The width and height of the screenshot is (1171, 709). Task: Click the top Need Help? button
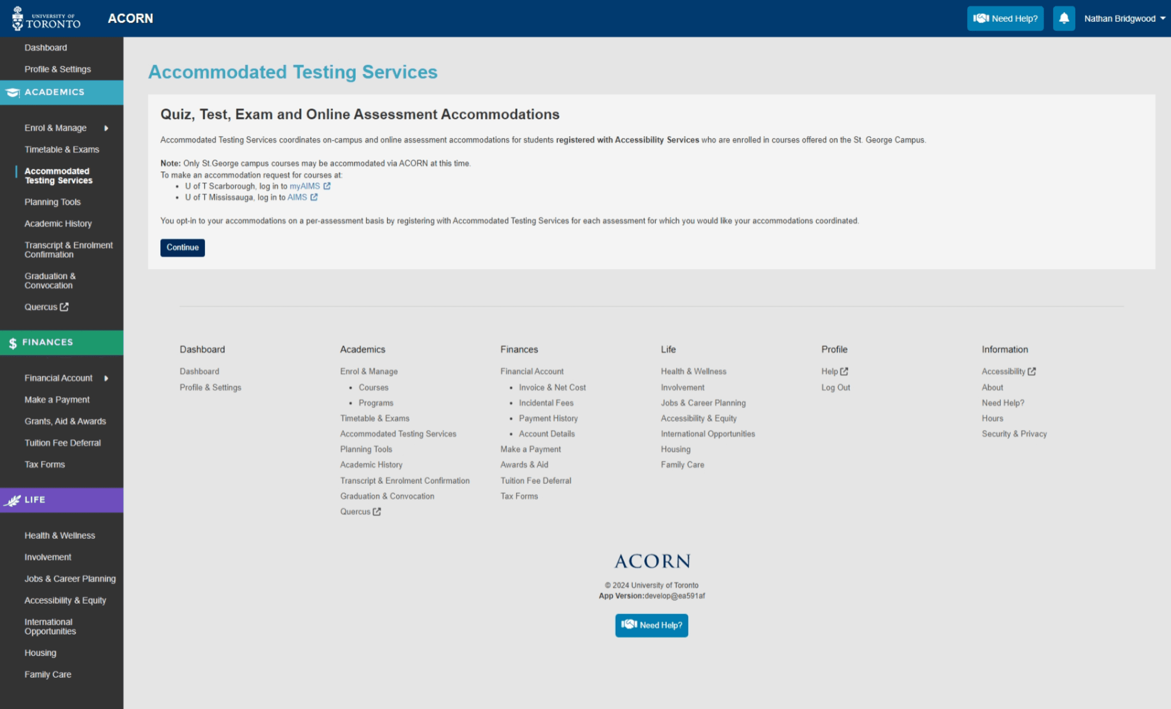tap(1005, 19)
